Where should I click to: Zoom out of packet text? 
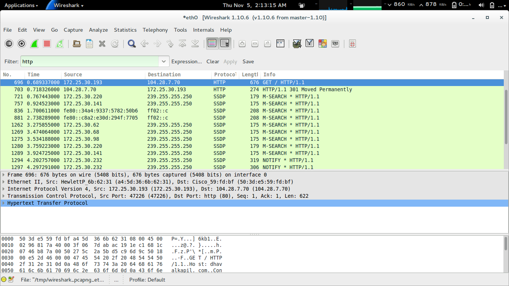pyautogui.click(x=255, y=44)
